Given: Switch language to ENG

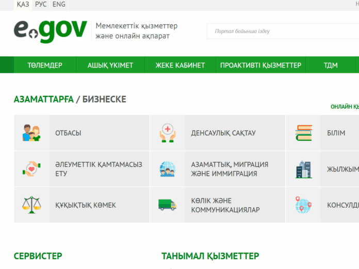Looking at the screenshot, I should [x=59, y=5].
